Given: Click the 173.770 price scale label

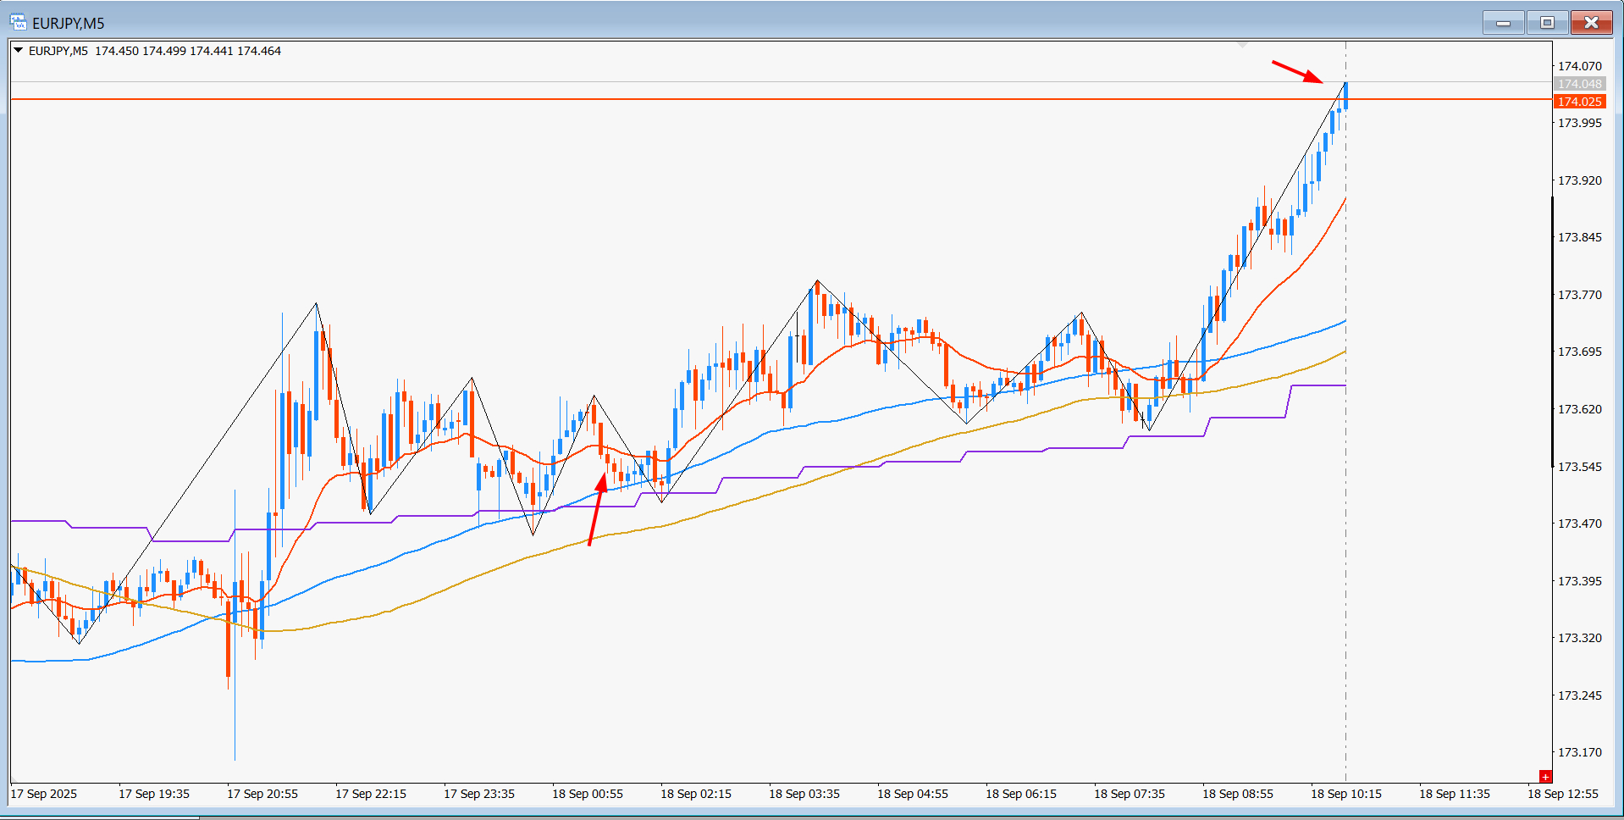Looking at the screenshot, I should [x=1580, y=295].
